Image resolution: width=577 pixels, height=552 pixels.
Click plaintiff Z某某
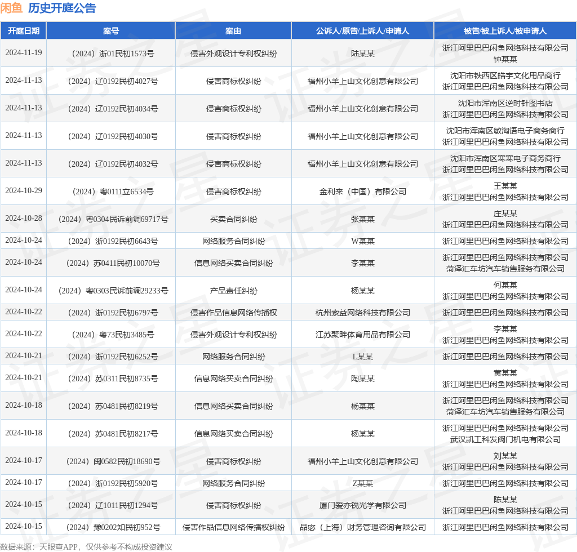(x=362, y=483)
